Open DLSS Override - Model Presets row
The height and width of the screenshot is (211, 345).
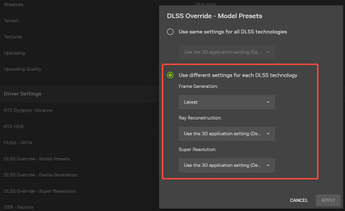79,159
